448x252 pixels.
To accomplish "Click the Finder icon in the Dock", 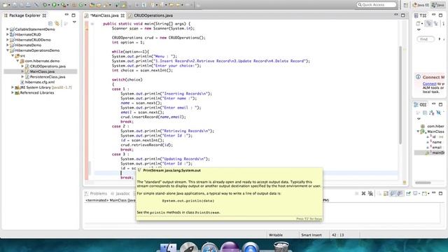I will [x=168, y=247].
